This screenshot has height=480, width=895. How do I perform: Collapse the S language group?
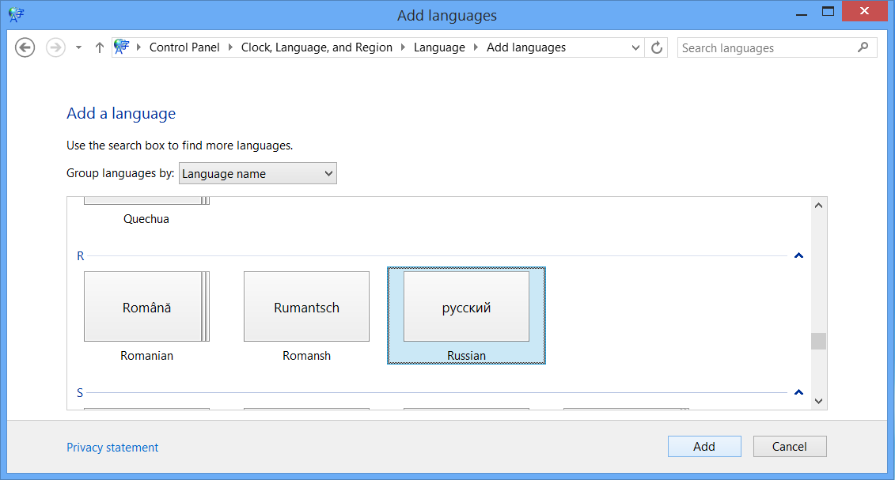pyautogui.click(x=798, y=392)
